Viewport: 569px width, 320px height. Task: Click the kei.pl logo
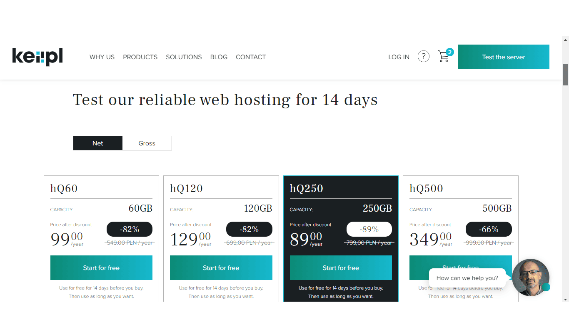pyautogui.click(x=37, y=57)
